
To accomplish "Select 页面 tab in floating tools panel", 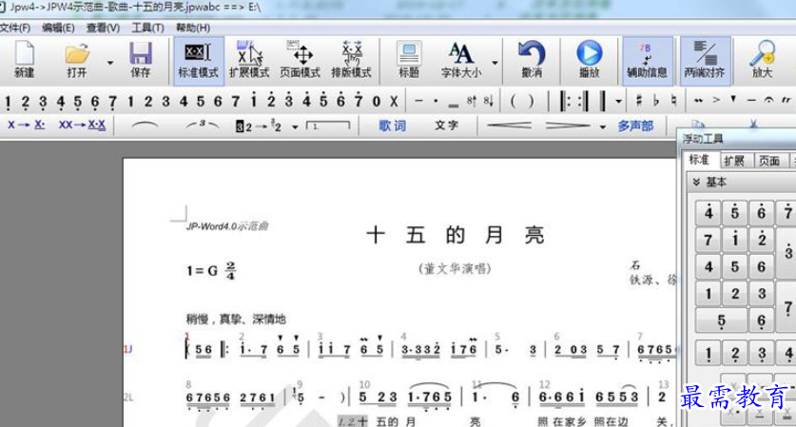I will click(769, 161).
